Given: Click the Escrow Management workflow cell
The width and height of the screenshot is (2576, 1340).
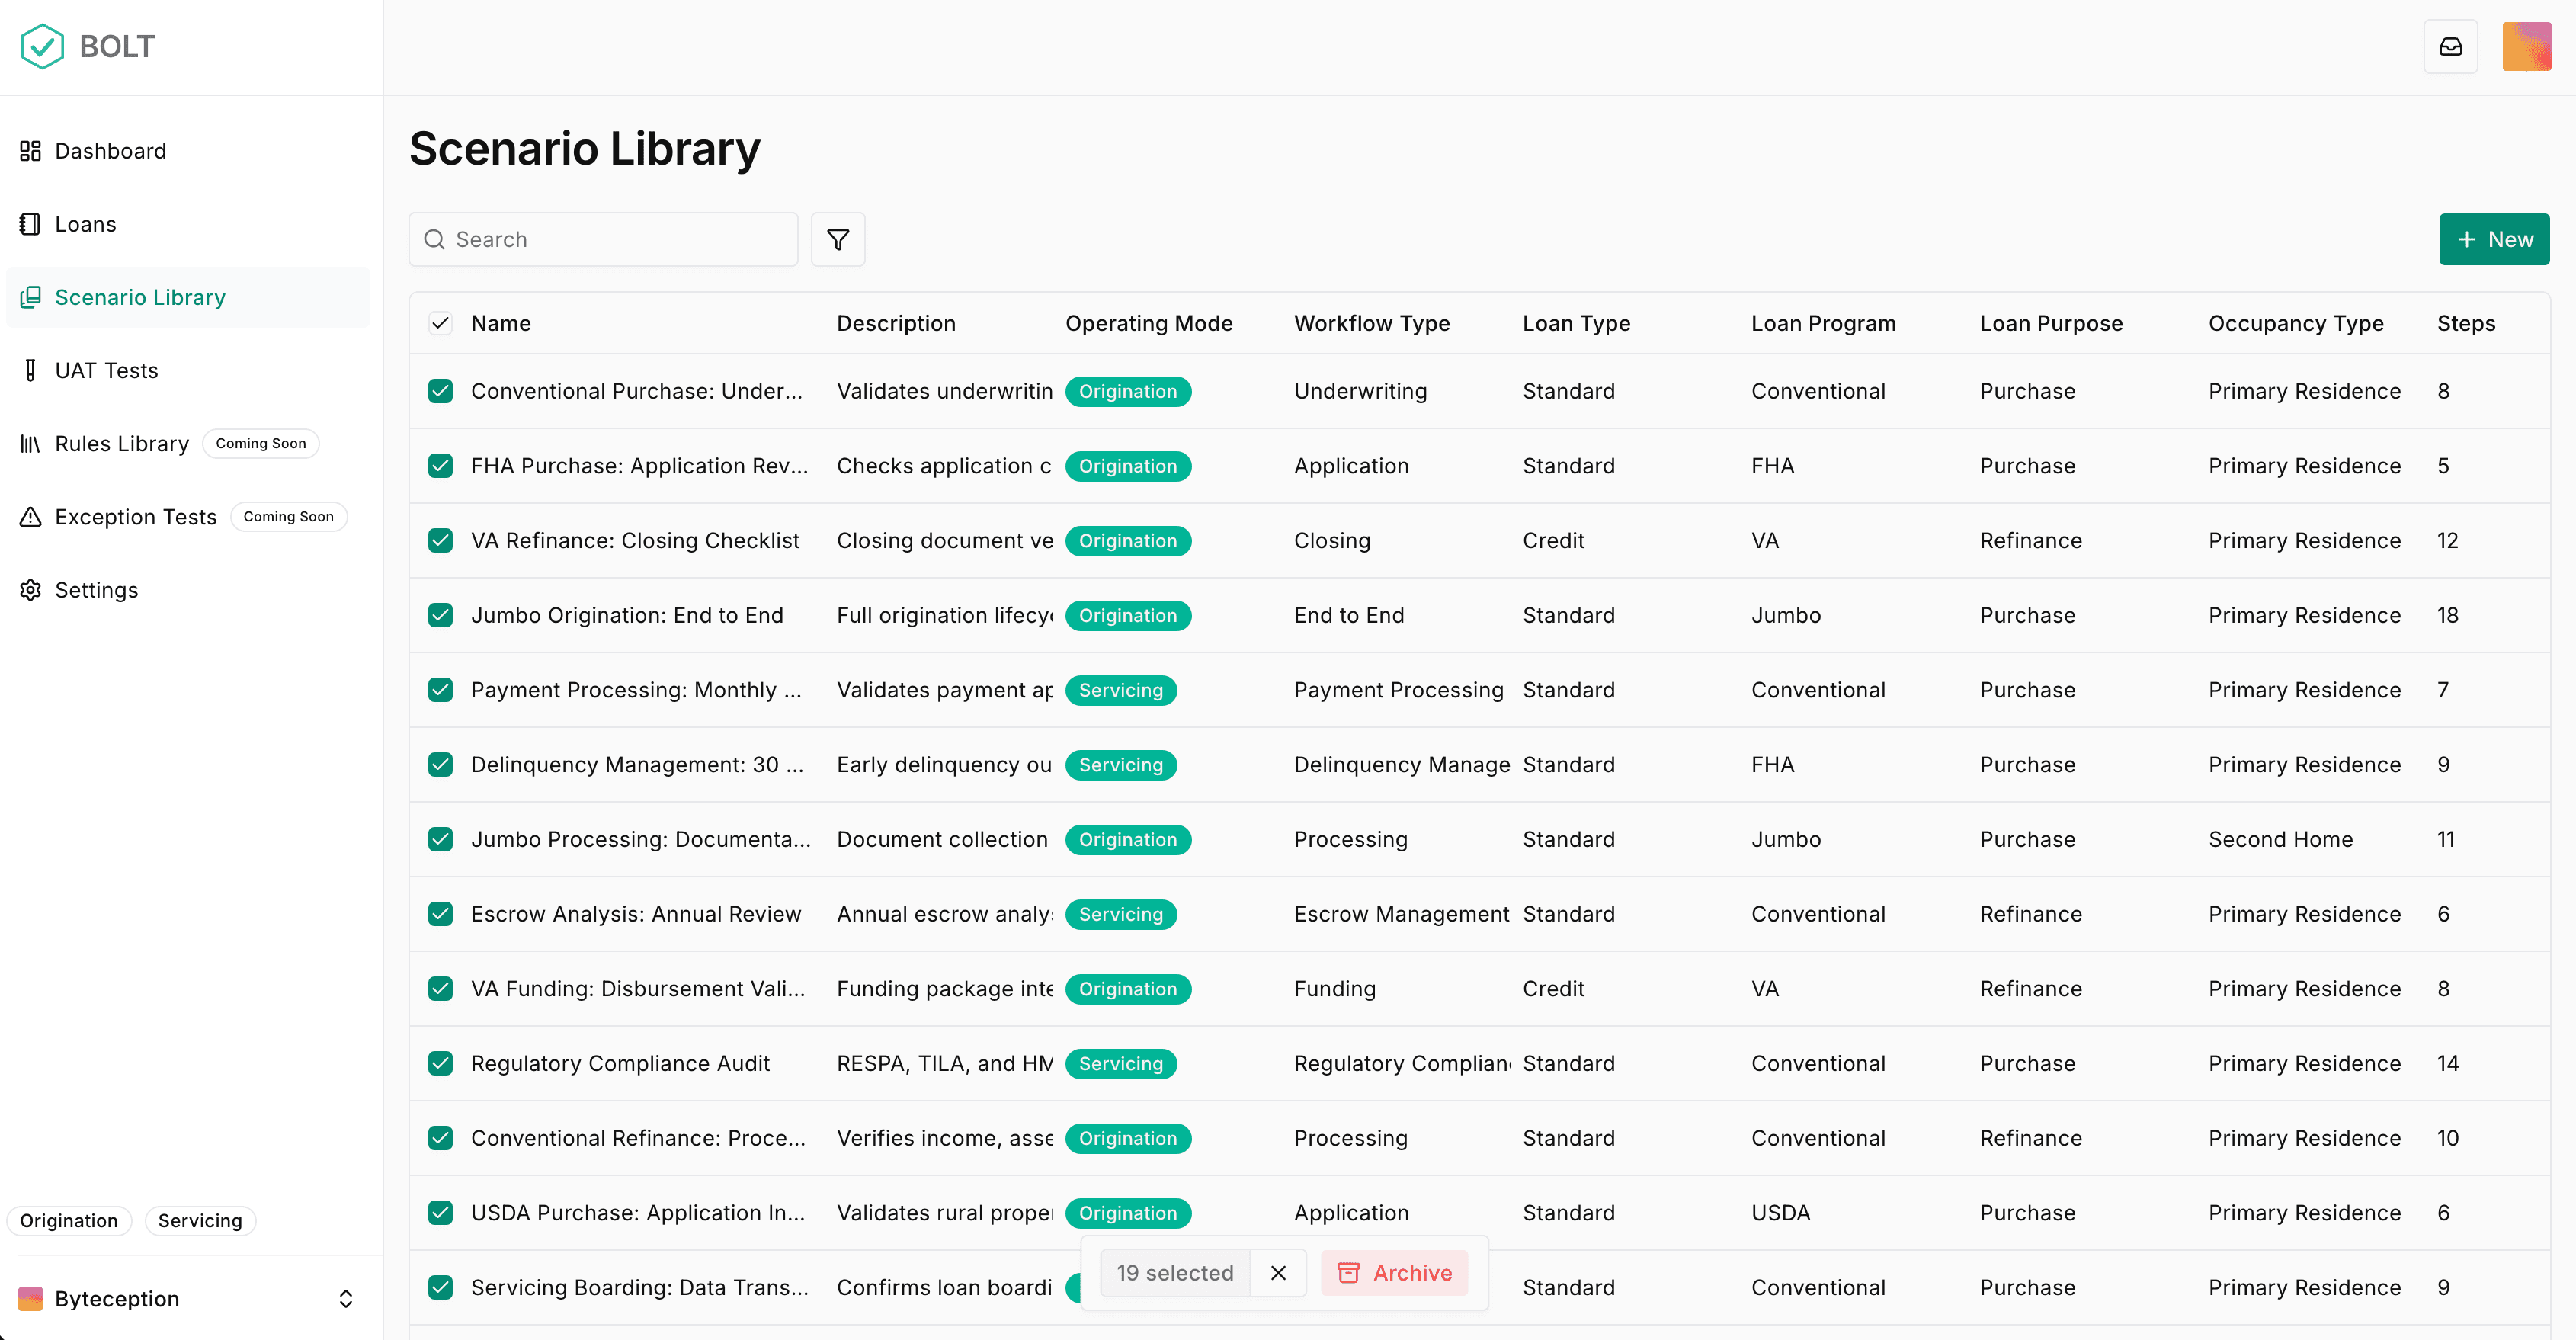Looking at the screenshot, I should (1401, 913).
